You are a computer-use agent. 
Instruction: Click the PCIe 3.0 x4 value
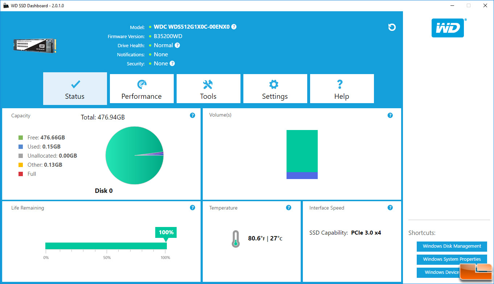[x=366, y=233]
